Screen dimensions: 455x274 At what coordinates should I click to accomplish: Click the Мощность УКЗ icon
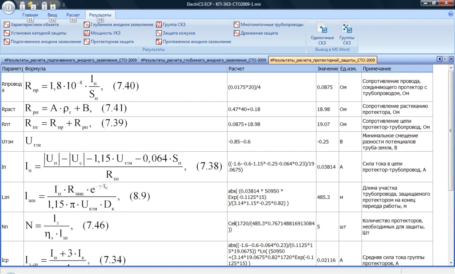pos(87,33)
